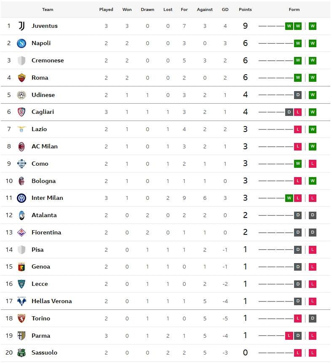This screenshot has height=363, width=332.
Task: Click Lazio's latest green W form badge
Action: click(312, 129)
